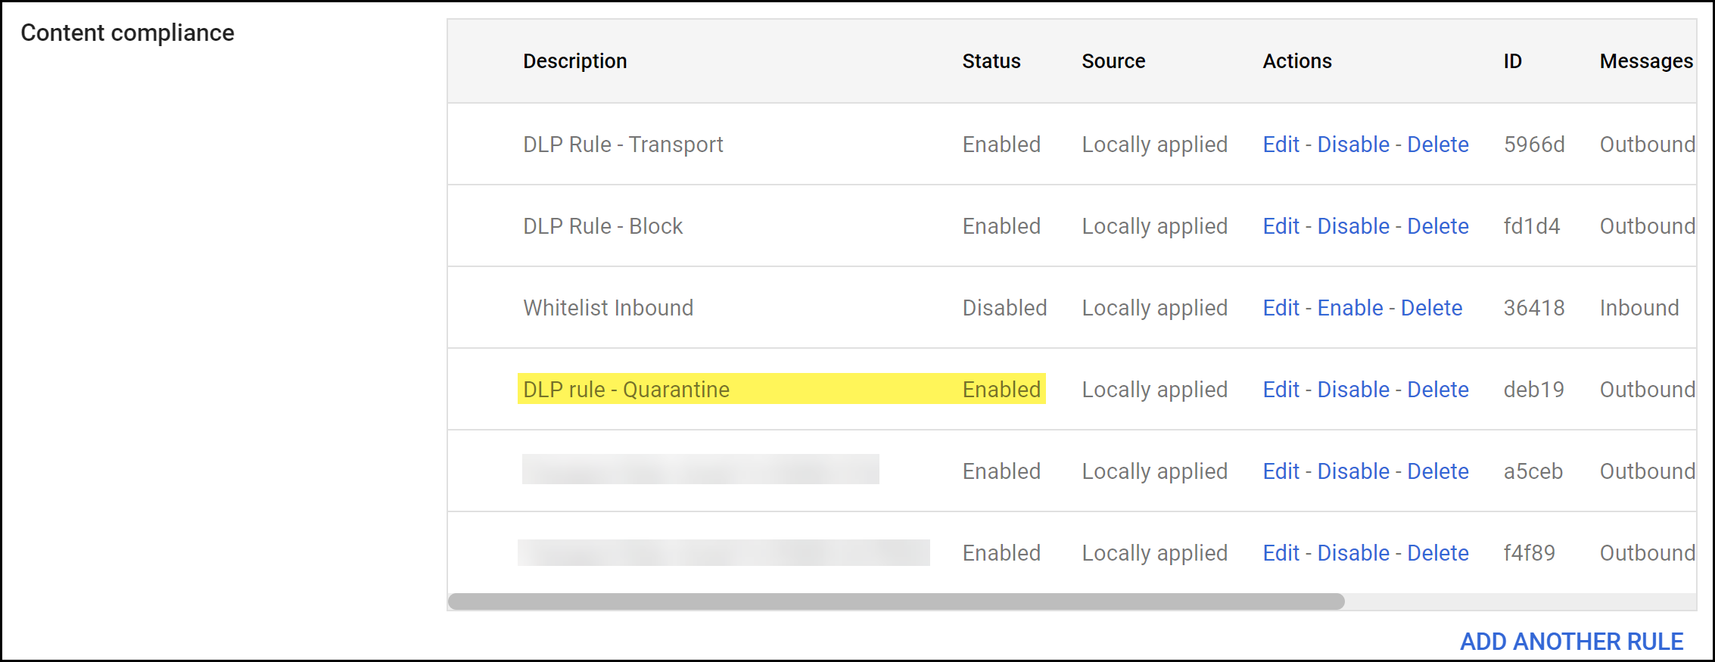This screenshot has width=1715, height=662.
Task: Click the Messages column header
Action: tap(1645, 61)
